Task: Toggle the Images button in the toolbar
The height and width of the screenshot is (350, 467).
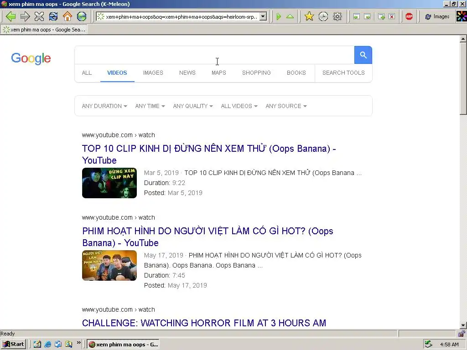Action: 437,17
